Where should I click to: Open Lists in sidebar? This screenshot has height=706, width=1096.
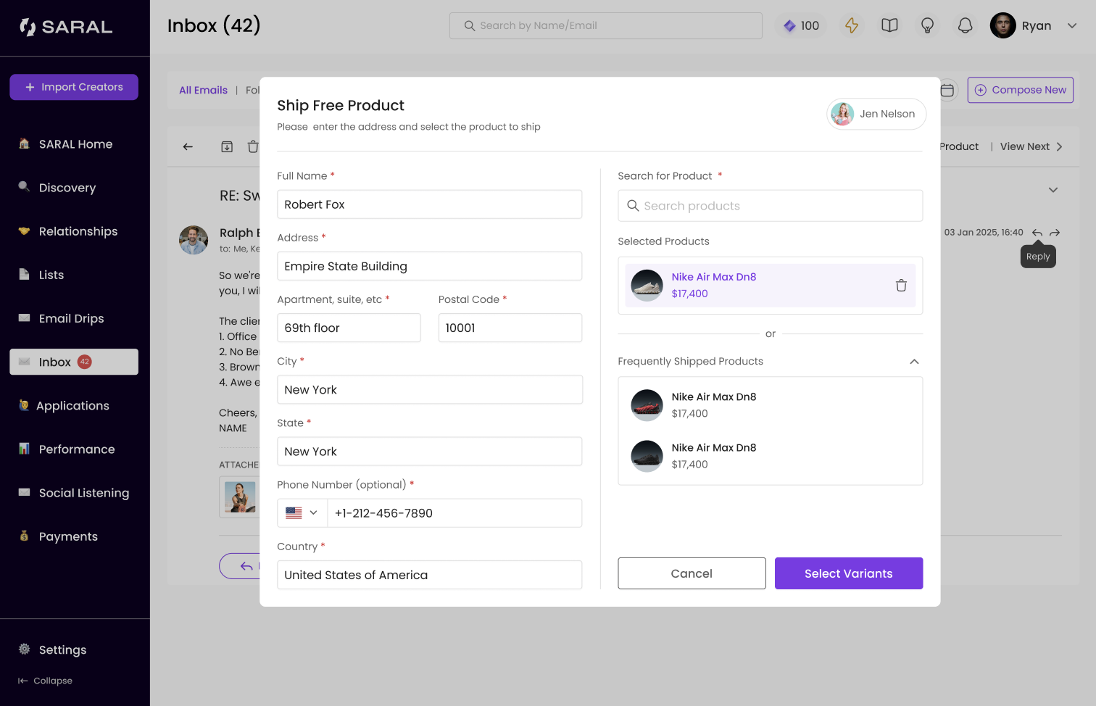(x=74, y=275)
